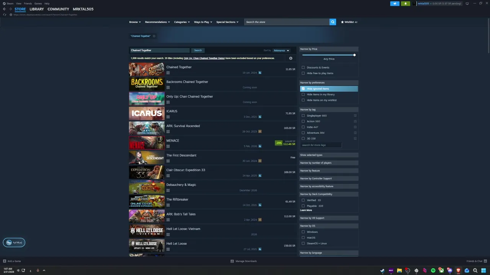Click the Only Up: Chan Chained Together Demo link
The width and height of the screenshot is (490, 275).
(x=204, y=58)
